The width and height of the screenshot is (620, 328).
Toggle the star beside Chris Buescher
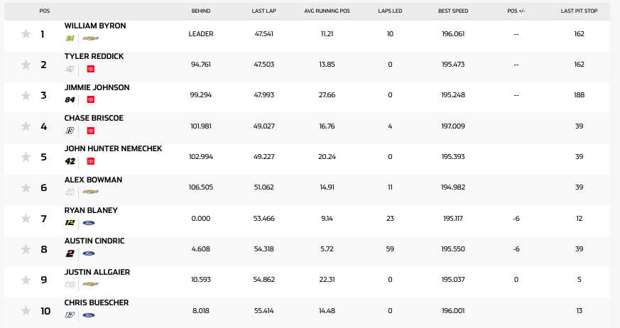(x=26, y=310)
